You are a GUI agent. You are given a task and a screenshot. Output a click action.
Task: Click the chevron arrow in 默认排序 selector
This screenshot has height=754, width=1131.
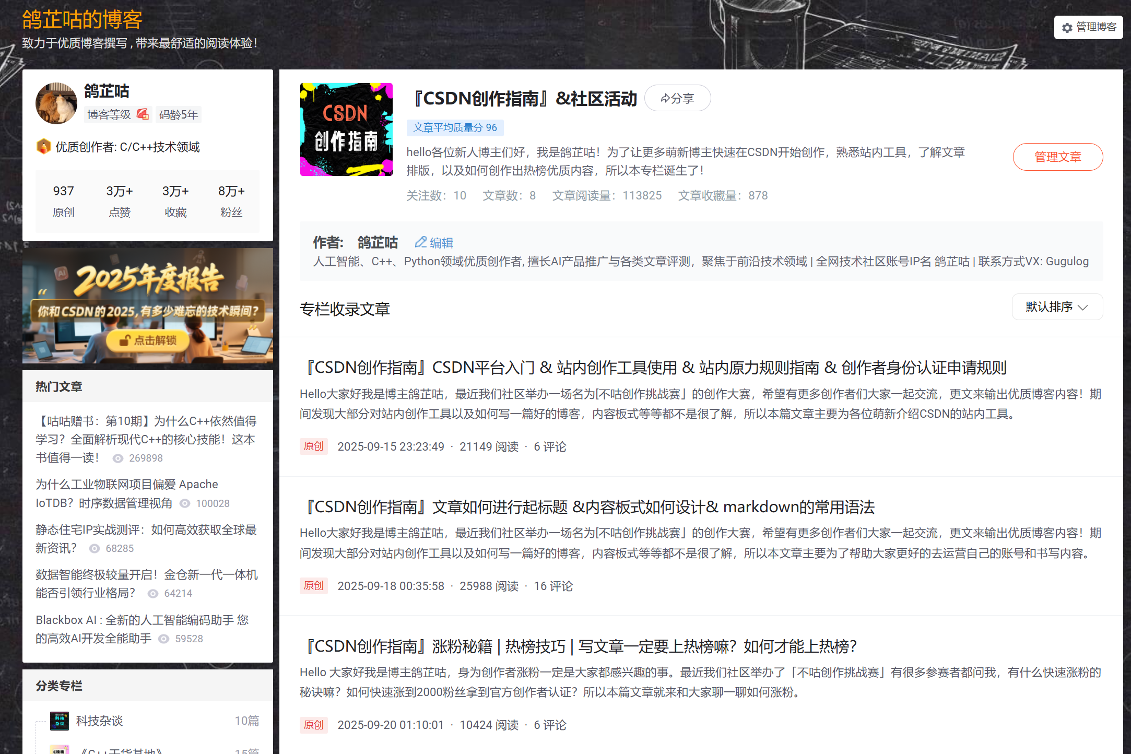point(1083,308)
